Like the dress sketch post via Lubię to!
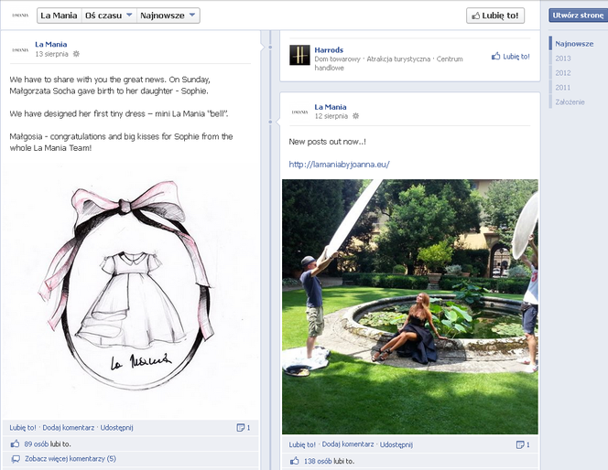The height and width of the screenshot is (470, 608). tap(23, 428)
